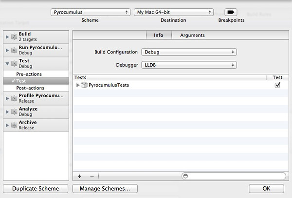Viewport: 292px width, 198px height.
Task: Click the Test action wrench icon
Action: tap(14, 64)
